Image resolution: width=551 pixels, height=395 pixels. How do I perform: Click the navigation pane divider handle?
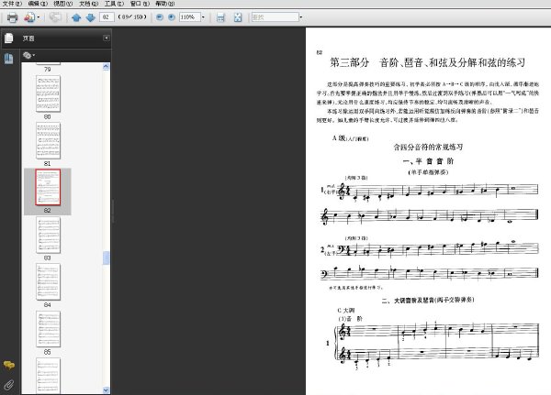point(112,211)
